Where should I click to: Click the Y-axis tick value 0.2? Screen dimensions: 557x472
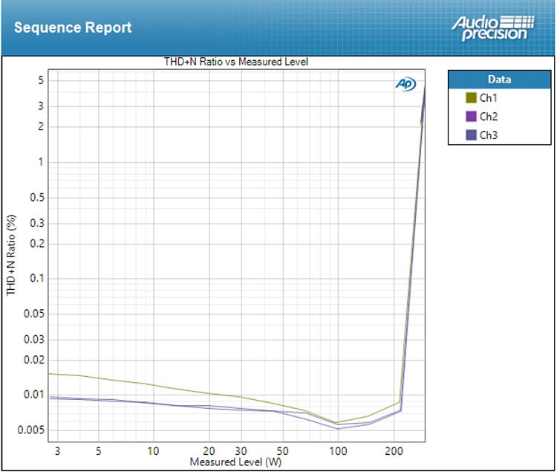[37, 244]
